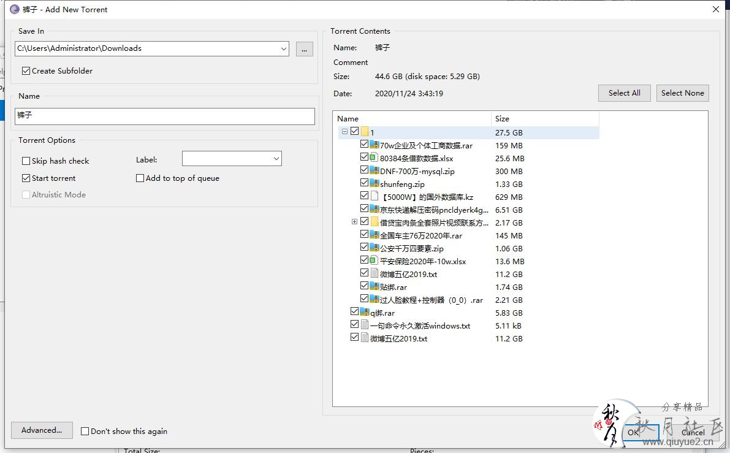Uncheck the DNF-700万-mysql.zip checkbox
This screenshot has width=730, height=453.
point(364,170)
